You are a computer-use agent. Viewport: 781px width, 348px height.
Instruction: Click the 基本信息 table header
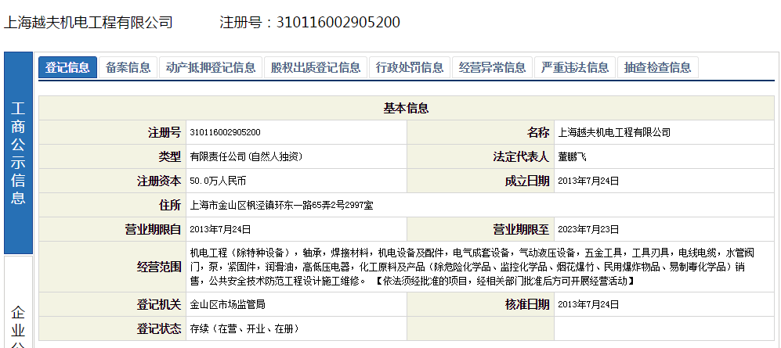coord(406,109)
